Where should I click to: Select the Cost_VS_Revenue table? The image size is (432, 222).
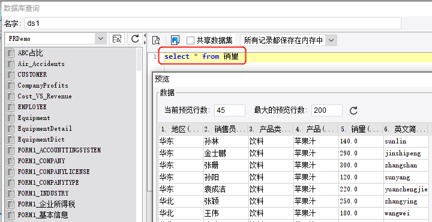(44, 96)
